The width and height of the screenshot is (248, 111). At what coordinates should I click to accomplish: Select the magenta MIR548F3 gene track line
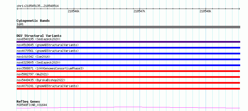[x=128, y=108]
